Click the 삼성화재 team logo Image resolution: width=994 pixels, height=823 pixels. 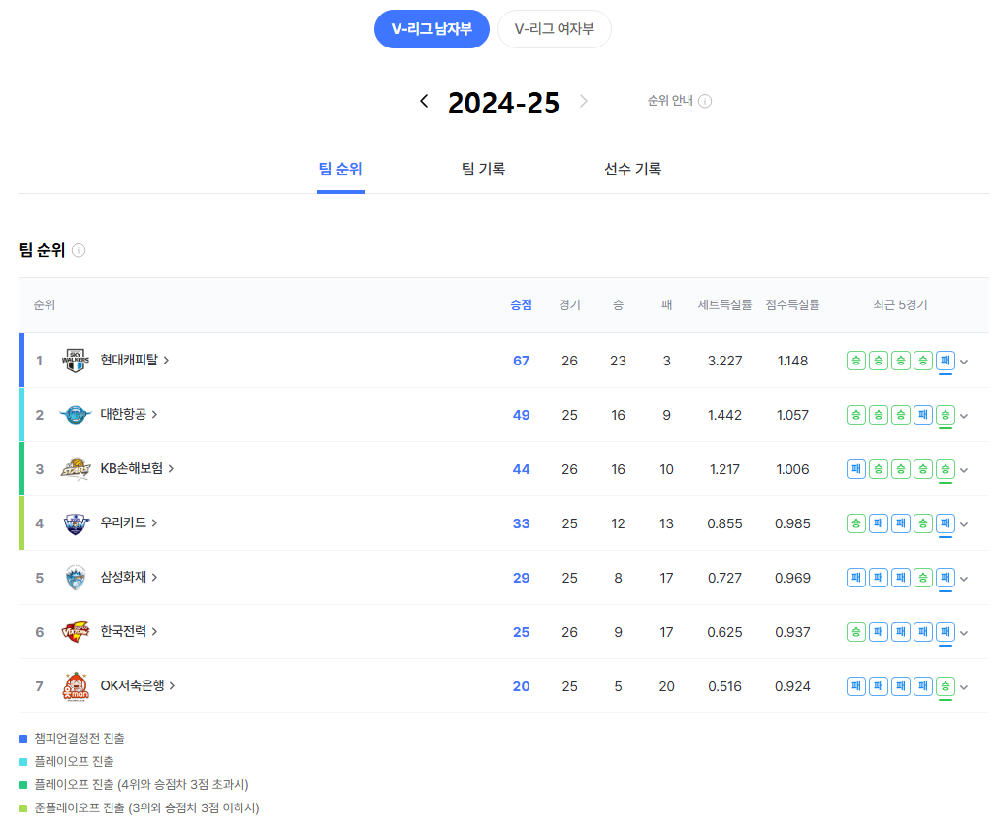(77, 577)
